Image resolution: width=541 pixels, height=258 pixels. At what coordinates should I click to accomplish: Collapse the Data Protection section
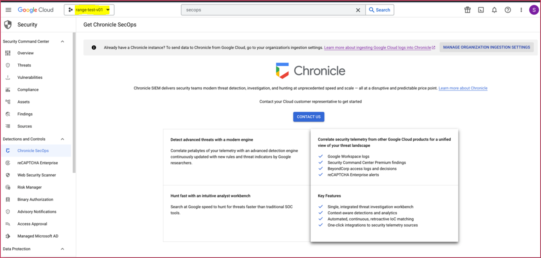[62, 249]
